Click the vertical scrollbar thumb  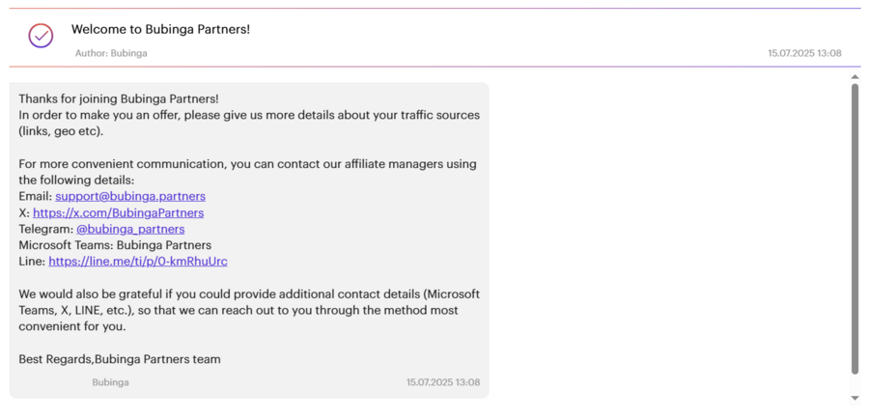[855, 229]
